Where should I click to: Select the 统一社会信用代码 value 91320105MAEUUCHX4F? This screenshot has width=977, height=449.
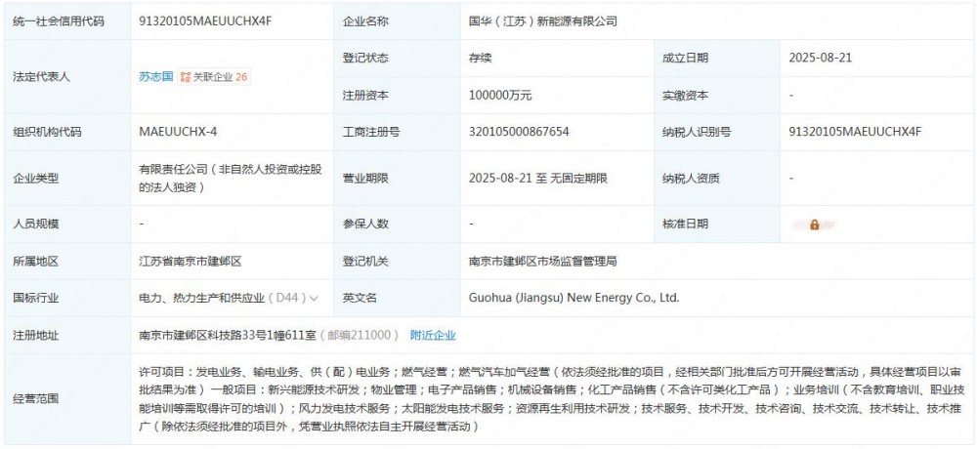[205, 21]
